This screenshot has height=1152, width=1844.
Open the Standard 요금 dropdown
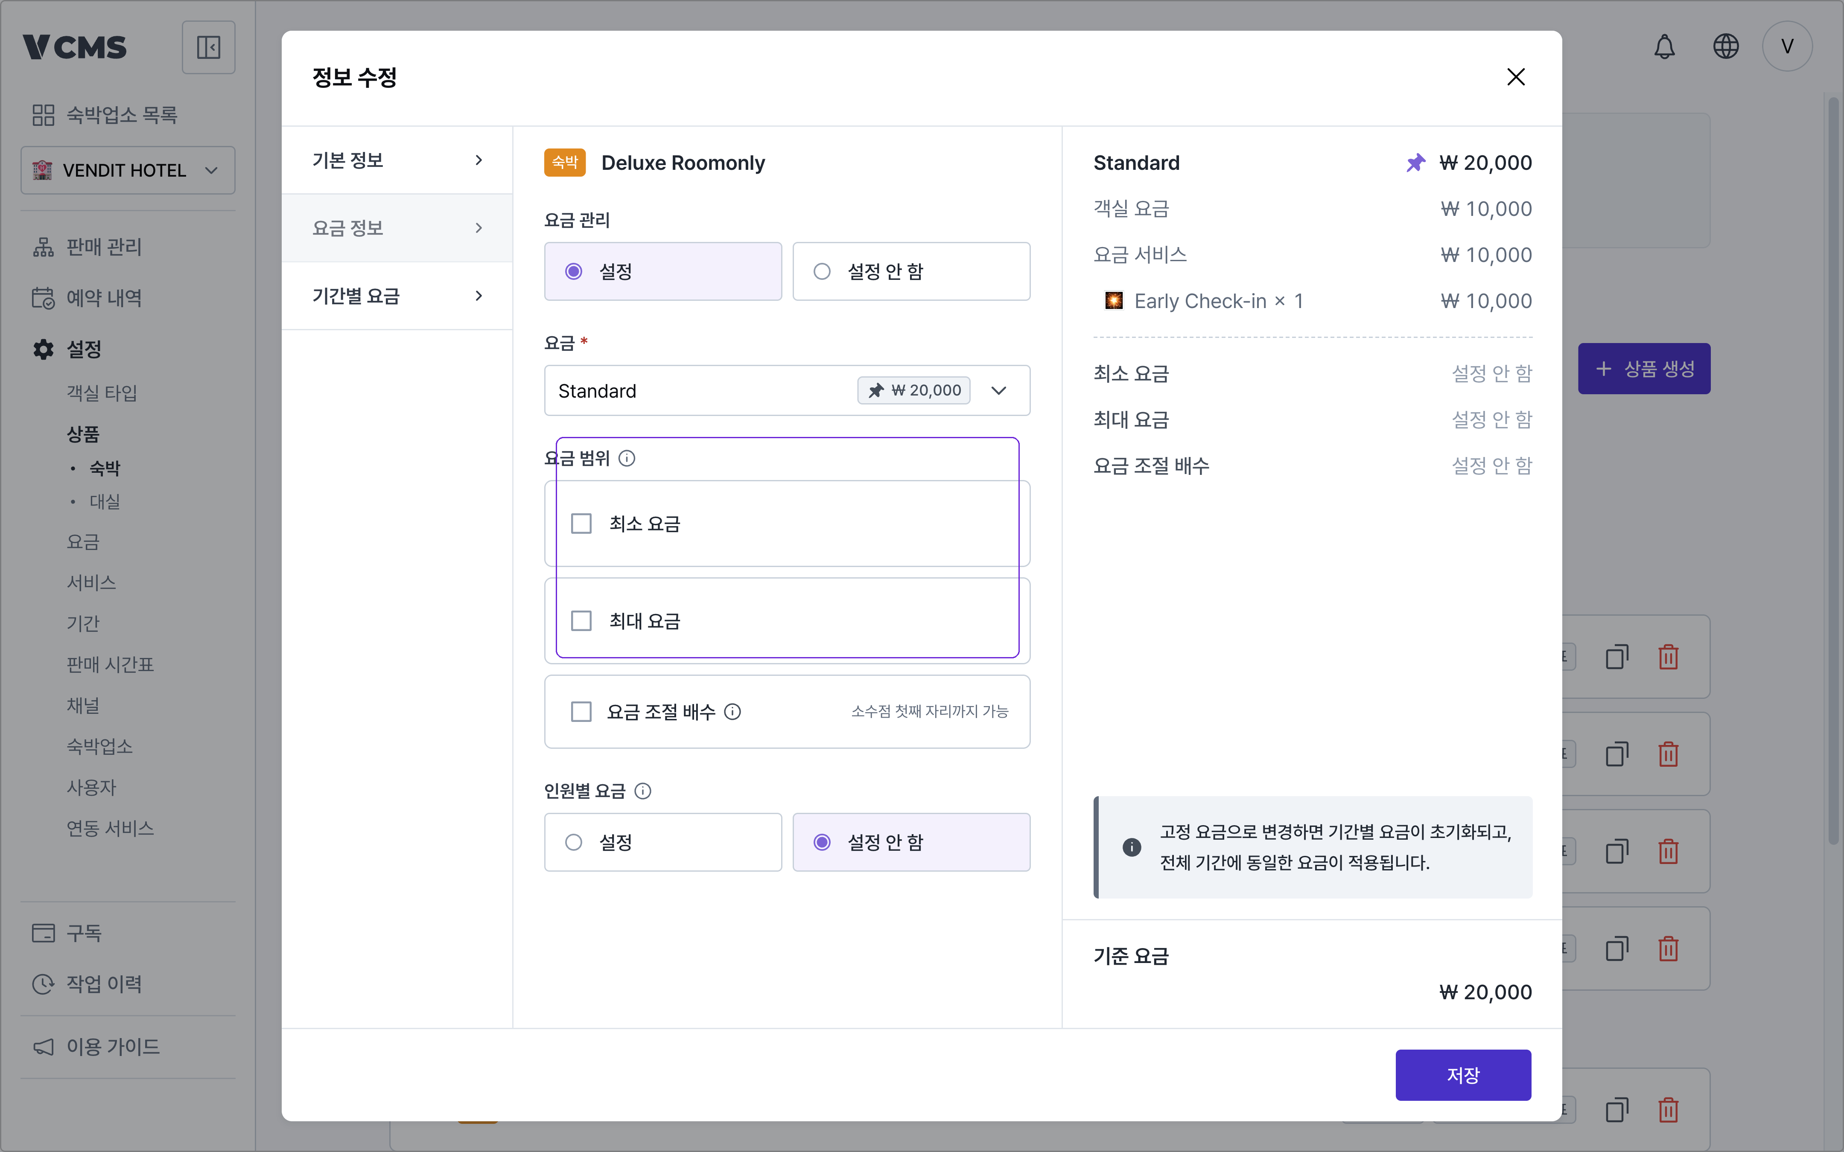(x=787, y=391)
